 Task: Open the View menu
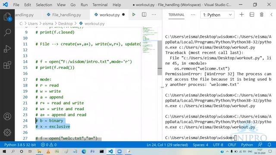tap(61, 5)
